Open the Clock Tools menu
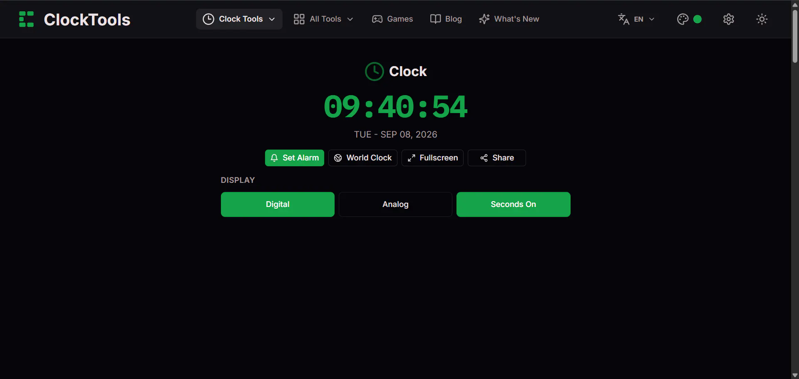Image resolution: width=799 pixels, height=379 pixels. [239, 19]
